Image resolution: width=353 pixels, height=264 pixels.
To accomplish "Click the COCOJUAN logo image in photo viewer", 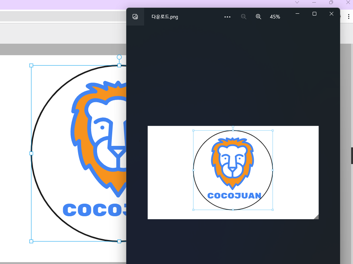I will pos(233,173).
